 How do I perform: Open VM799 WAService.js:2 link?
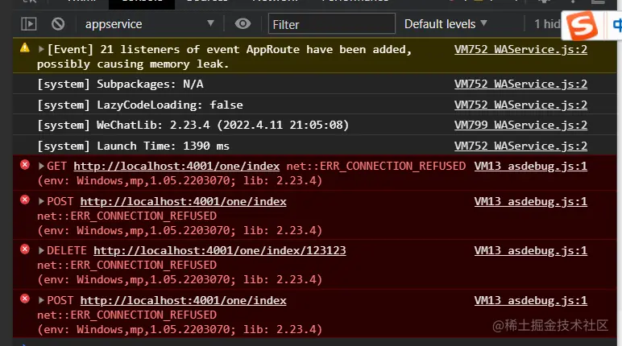pos(520,126)
